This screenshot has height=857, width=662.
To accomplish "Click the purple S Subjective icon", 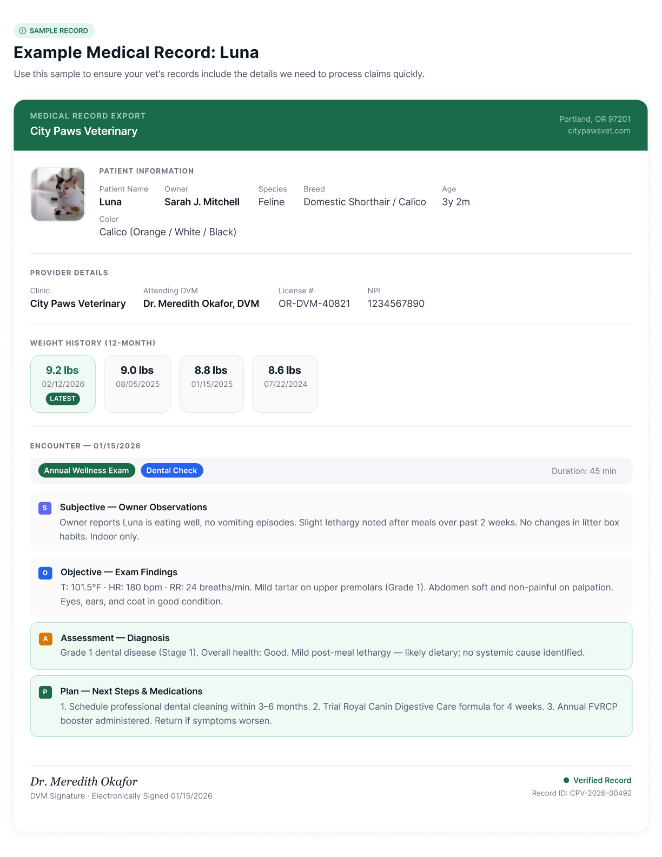I will (45, 508).
